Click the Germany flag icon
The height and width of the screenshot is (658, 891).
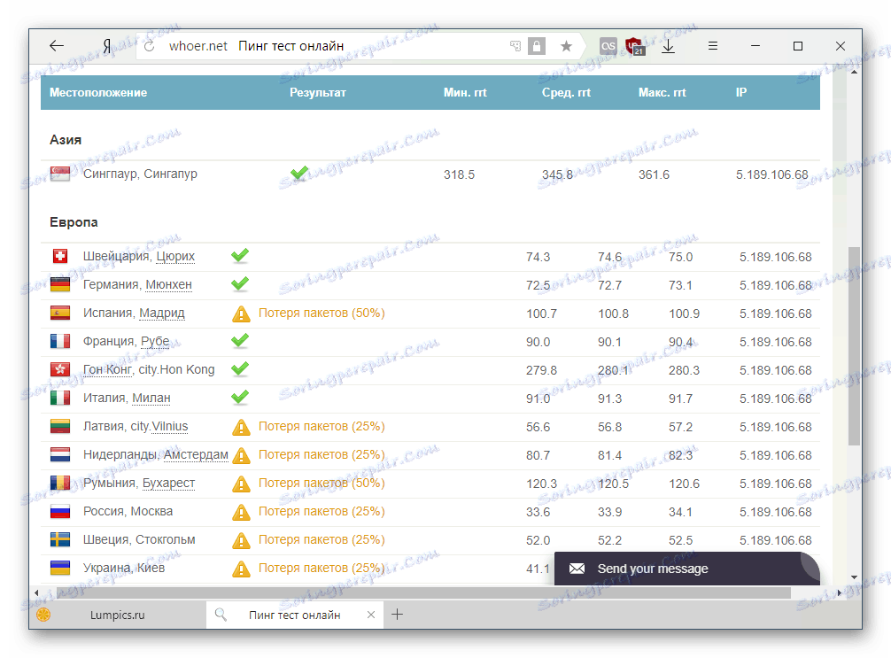pos(59,284)
